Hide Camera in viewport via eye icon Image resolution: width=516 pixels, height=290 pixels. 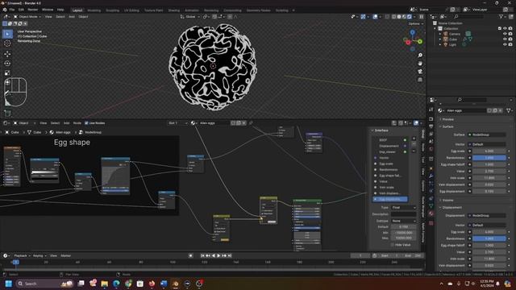point(505,34)
